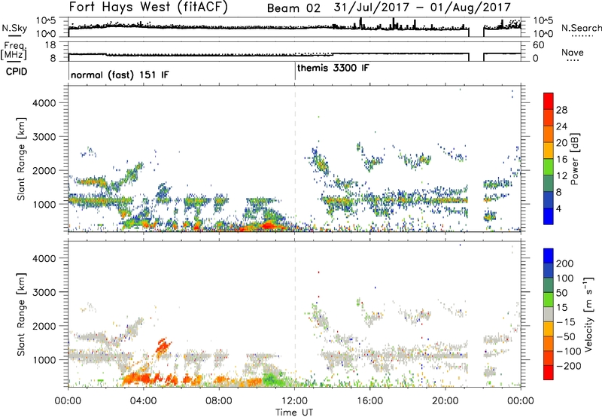This screenshot has height=417, width=602.
Task: Click the '28' value on power colorbar
Action: tap(561, 110)
